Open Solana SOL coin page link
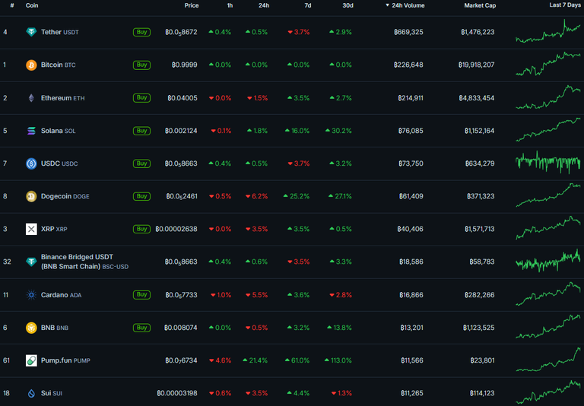This screenshot has width=584, height=406. [x=58, y=131]
